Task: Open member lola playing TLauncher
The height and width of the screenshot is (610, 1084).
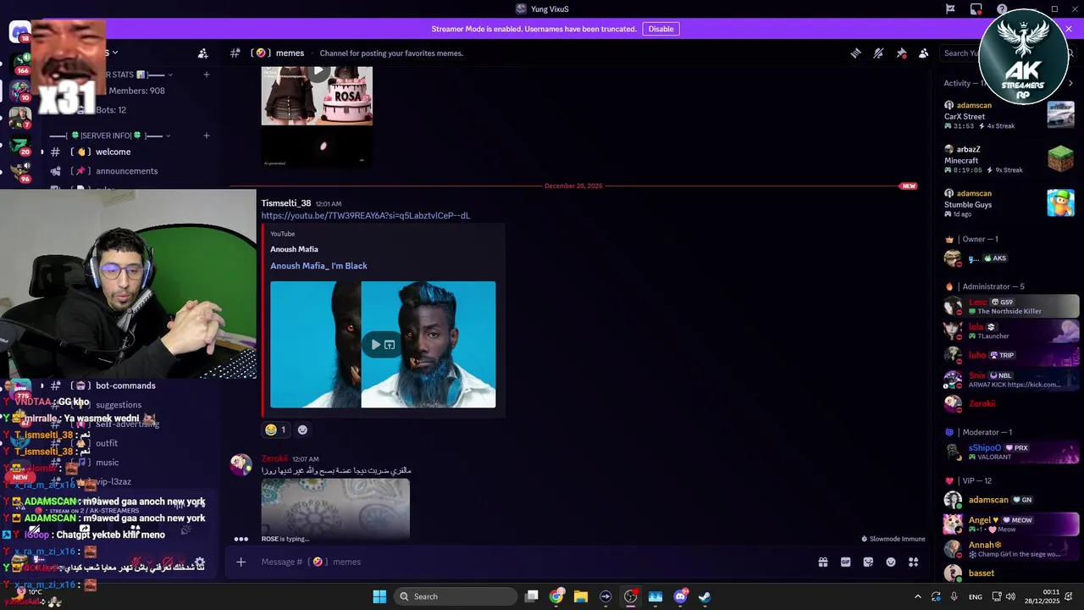Action: click(x=1009, y=331)
